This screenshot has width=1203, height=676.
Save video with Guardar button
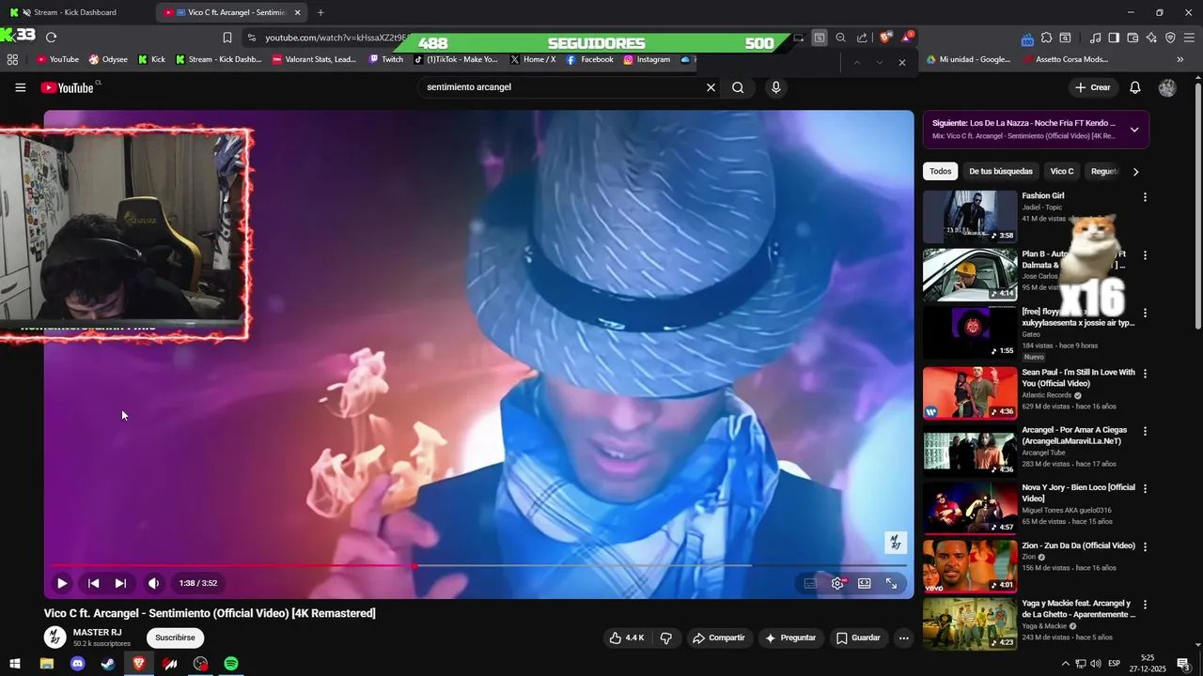coord(858,638)
